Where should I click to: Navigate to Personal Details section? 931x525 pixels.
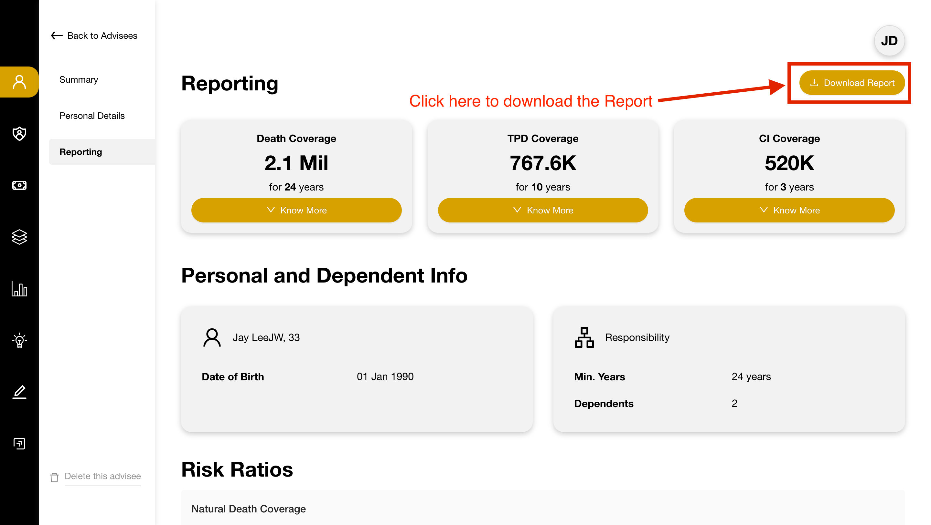click(x=92, y=116)
